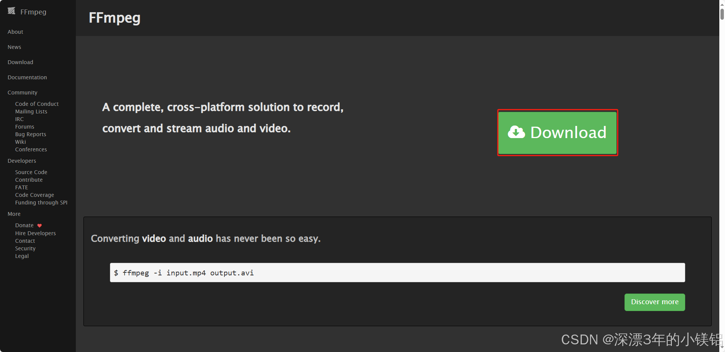Image resolution: width=725 pixels, height=352 pixels.
Task: Open Bug Reports link
Action: 31,134
